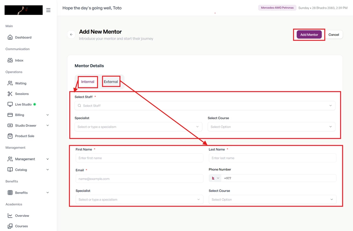The width and height of the screenshot is (353, 231).
Task: Expand the Studio Drawer submenu chevron
Action: click(x=48, y=125)
